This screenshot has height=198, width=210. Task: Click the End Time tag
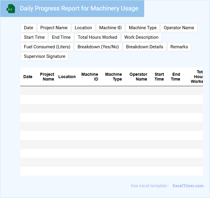click(61, 37)
